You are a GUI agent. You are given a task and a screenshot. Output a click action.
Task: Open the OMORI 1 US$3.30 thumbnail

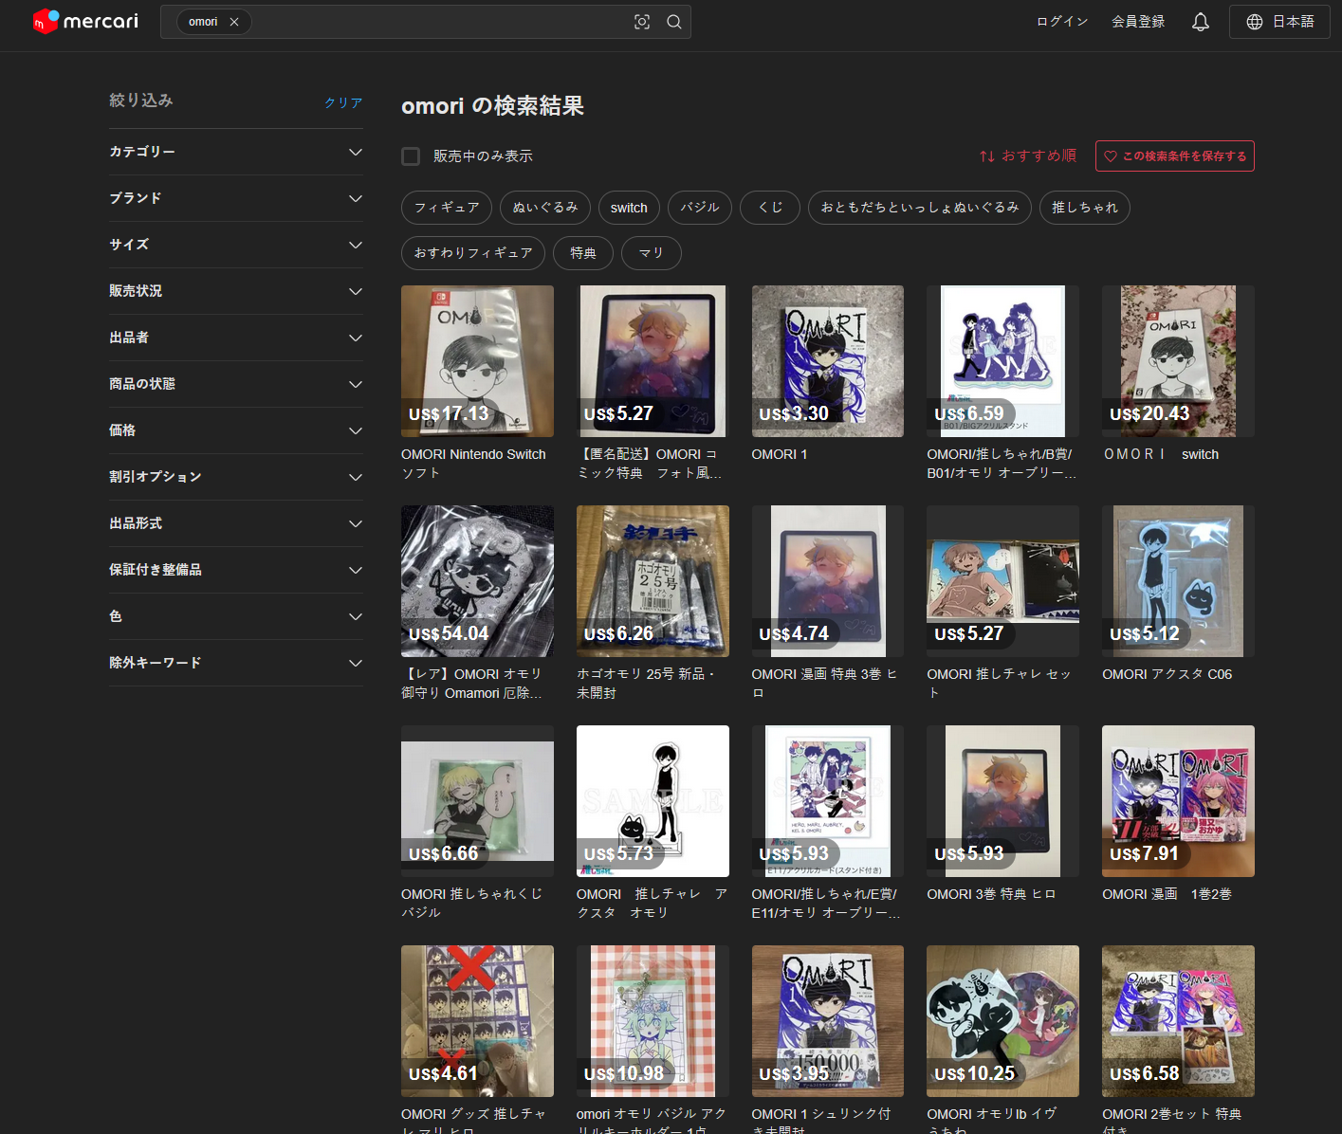(x=828, y=361)
